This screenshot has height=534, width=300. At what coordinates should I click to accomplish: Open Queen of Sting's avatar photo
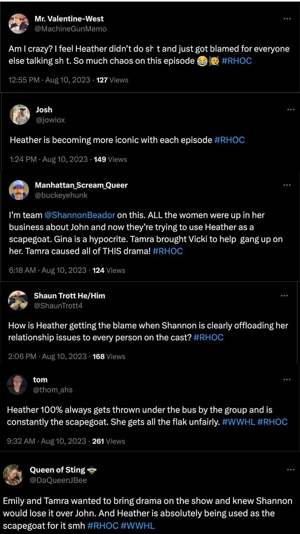(13, 475)
